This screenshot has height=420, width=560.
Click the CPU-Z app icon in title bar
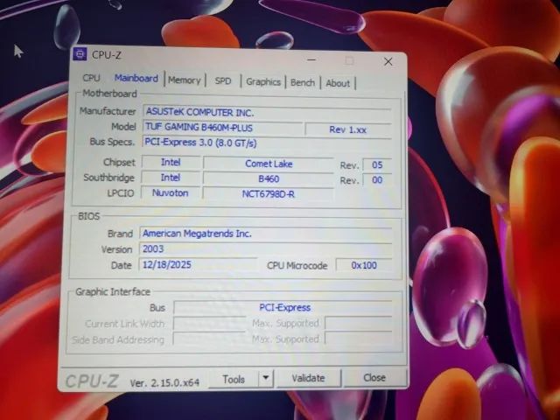(x=80, y=54)
